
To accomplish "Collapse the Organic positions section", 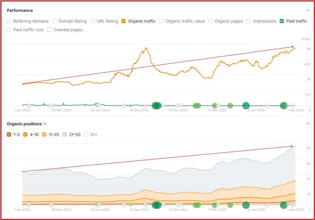I will click(308, 124).
